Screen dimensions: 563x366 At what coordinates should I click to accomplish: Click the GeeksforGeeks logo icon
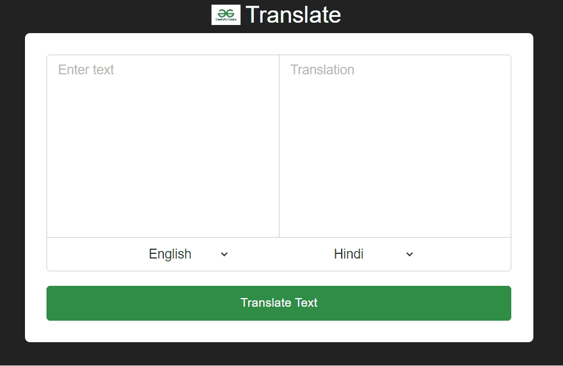[225, 15]
